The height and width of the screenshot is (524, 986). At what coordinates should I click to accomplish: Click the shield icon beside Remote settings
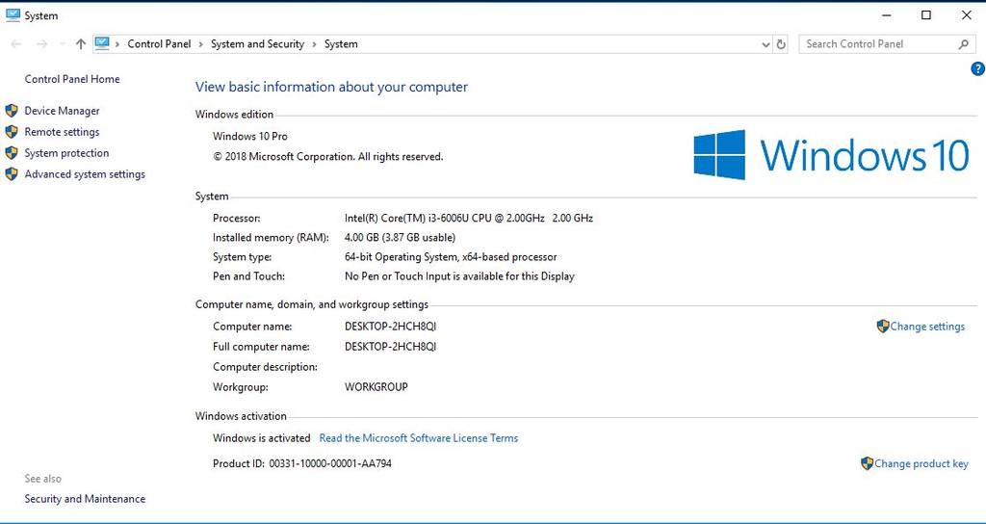12,132
